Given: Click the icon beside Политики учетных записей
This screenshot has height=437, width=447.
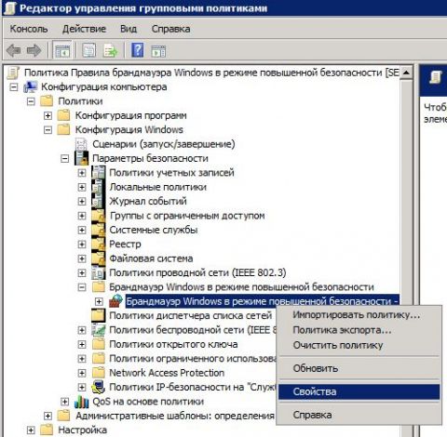Looking at the screenshot, I should (x=99, y=173).
